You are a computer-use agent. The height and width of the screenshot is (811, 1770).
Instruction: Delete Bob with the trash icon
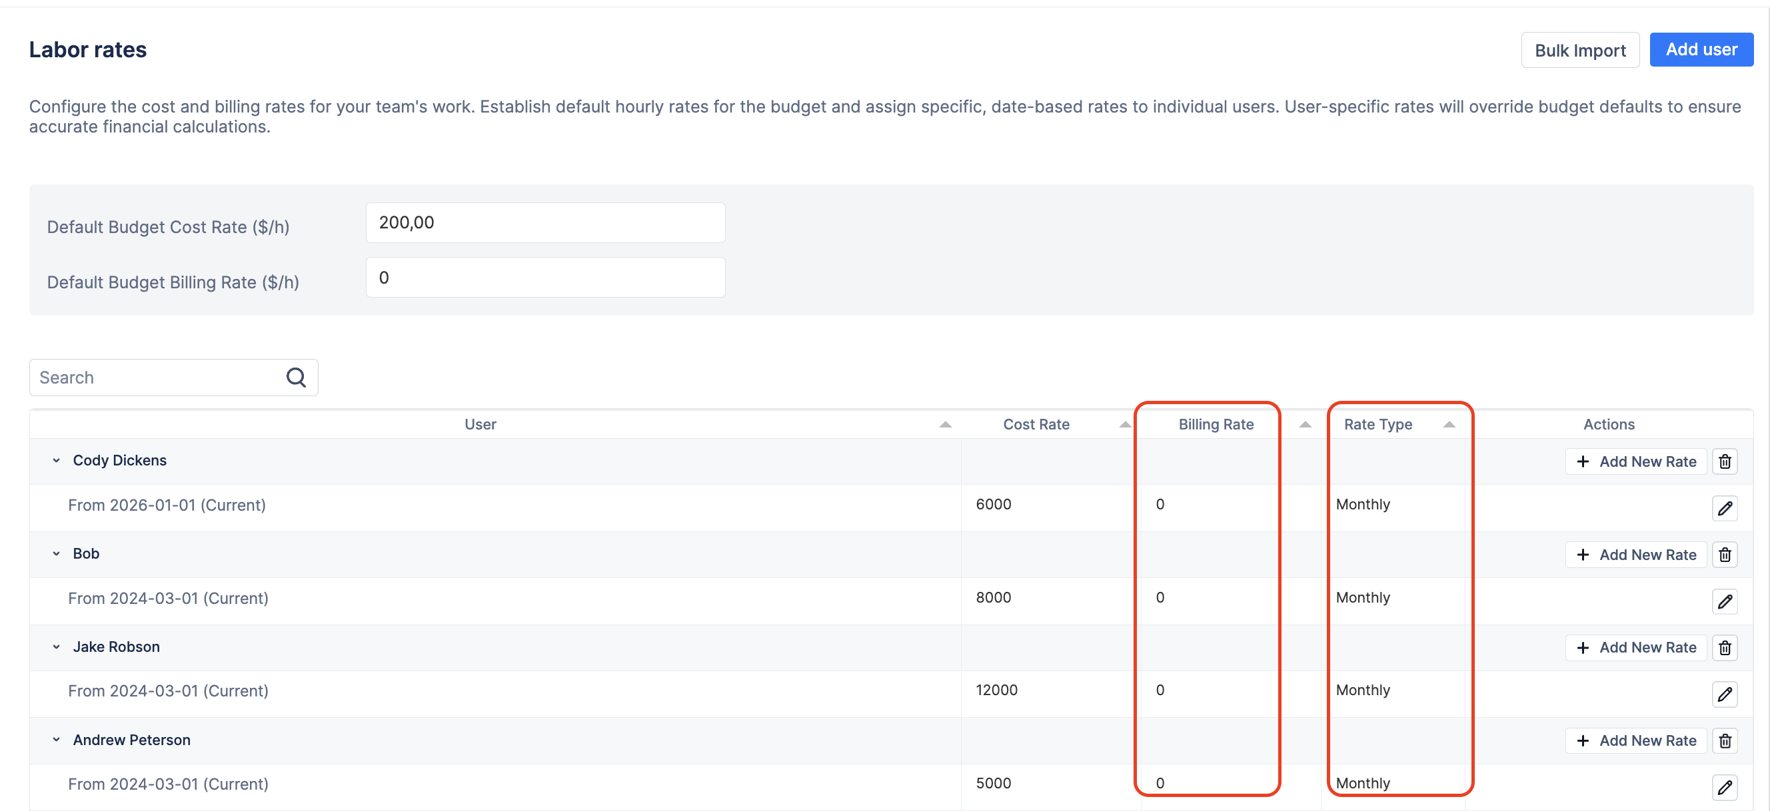point(1725,554)
